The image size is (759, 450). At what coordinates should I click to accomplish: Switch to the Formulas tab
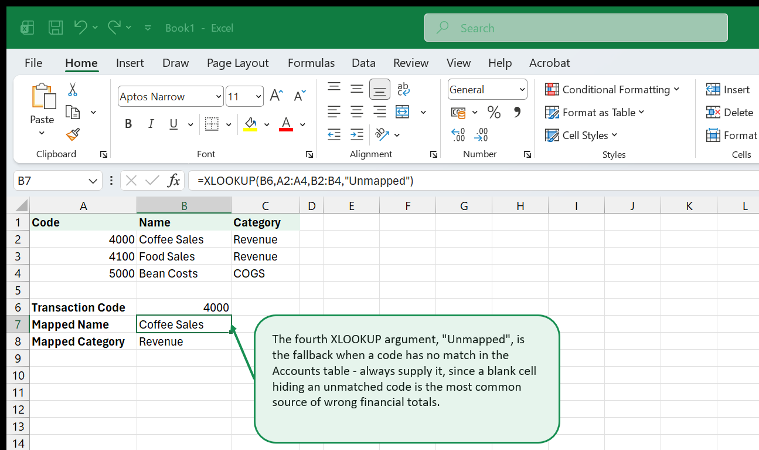click(311, 63)
